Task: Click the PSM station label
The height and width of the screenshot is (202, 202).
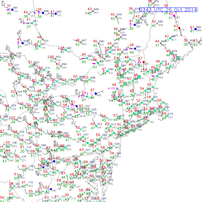Action: click(156, 89)
